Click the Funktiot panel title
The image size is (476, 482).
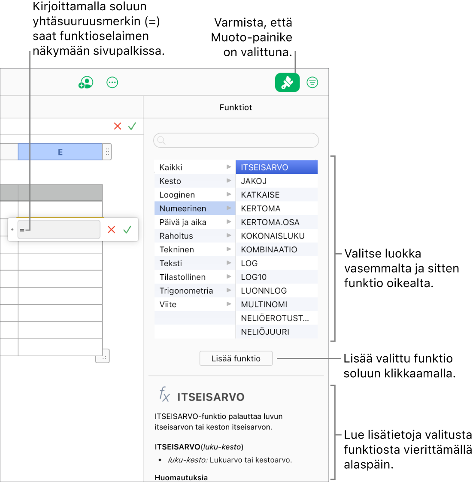click(x=236, y=107)
